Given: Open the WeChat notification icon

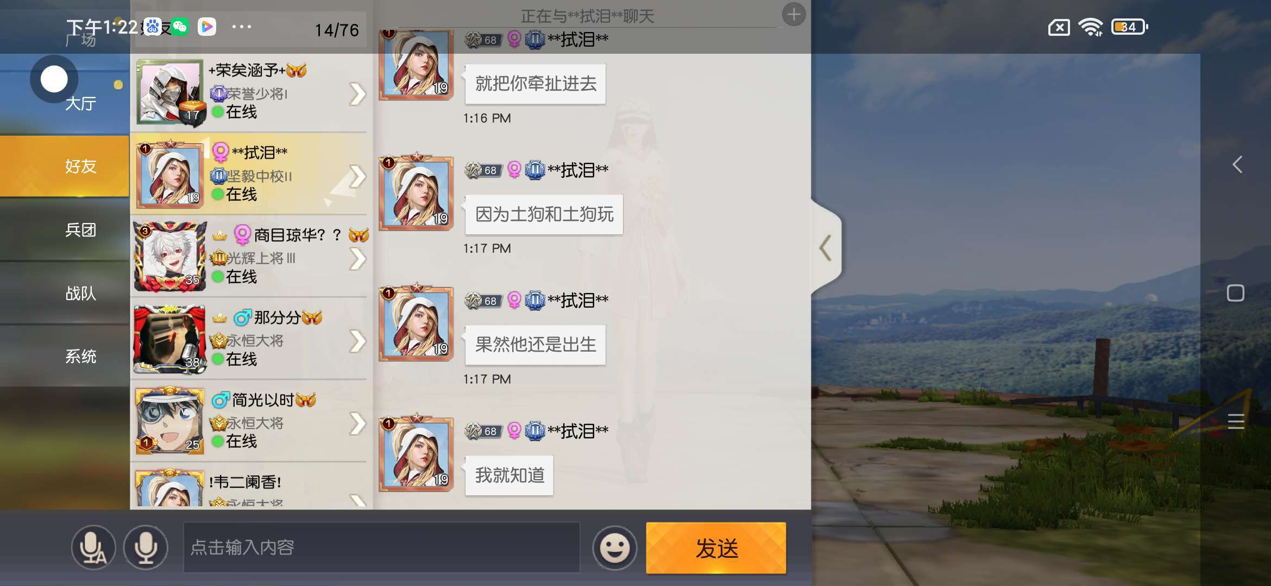Looking at the screenshot, I should pos(180,27).
